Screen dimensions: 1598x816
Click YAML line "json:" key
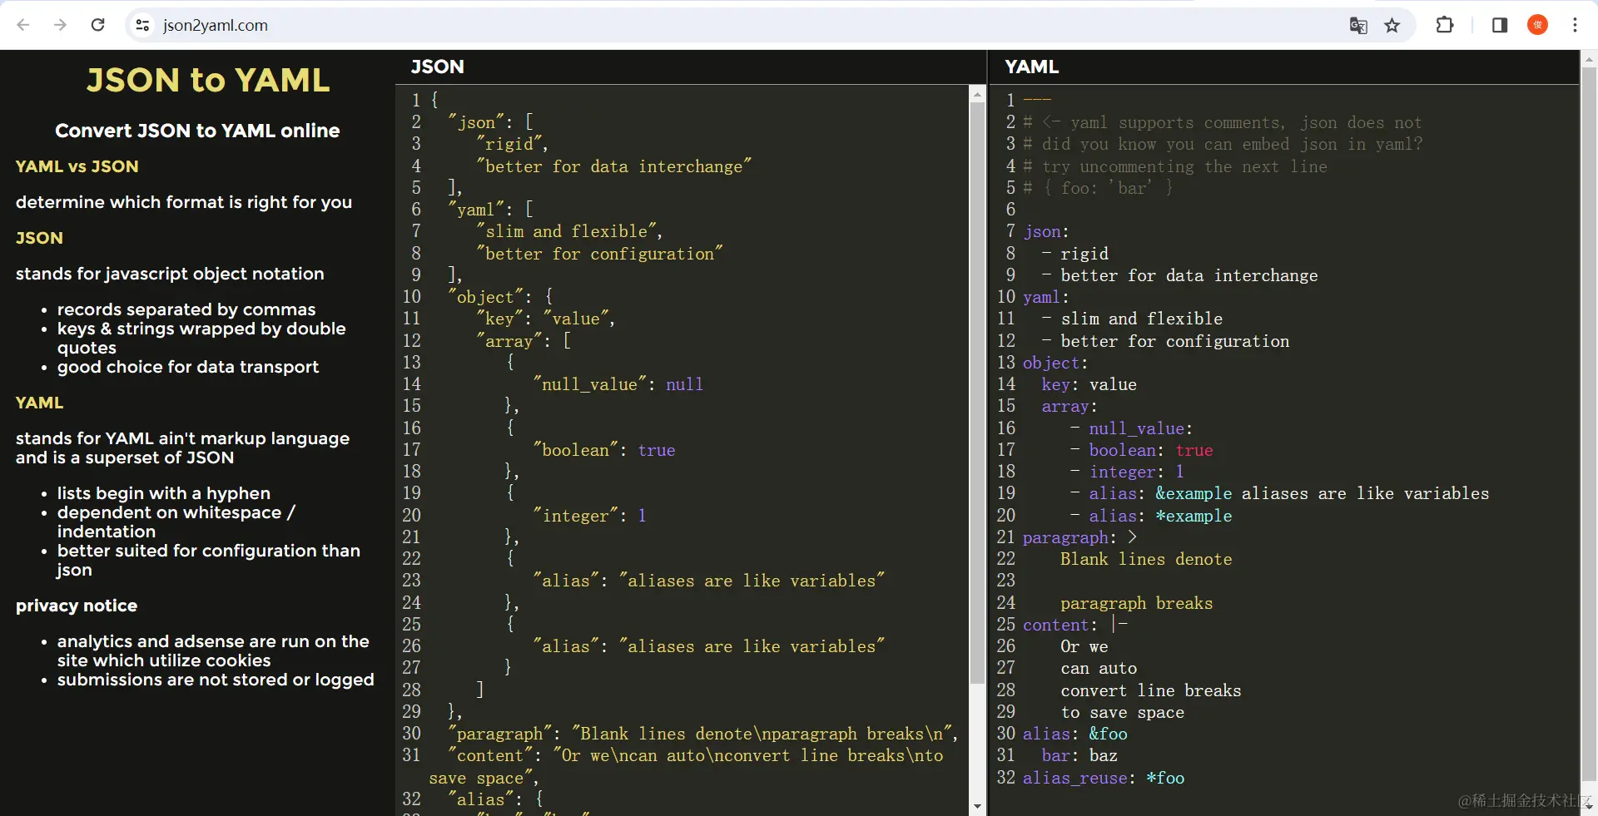pos(1046,231)
